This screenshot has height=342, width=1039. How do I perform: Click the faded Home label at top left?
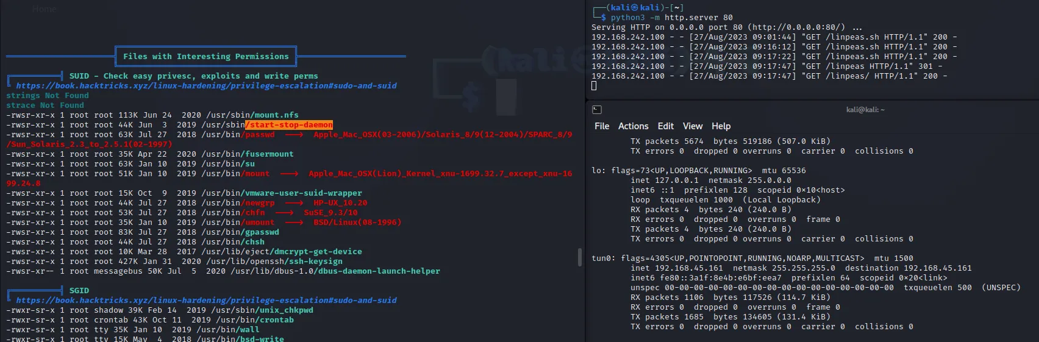pos(44,9)
